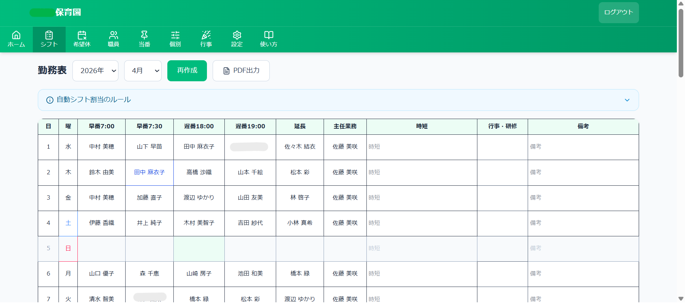Go to the ホーム home icon

point(16,35)
